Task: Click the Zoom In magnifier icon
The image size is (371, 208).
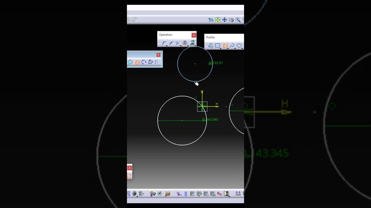Action: coord(238,20)
